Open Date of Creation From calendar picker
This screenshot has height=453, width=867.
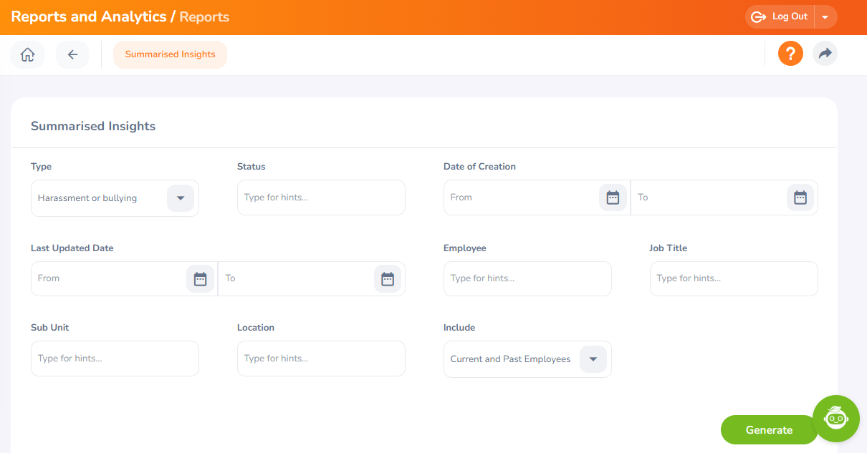[613, 198]
